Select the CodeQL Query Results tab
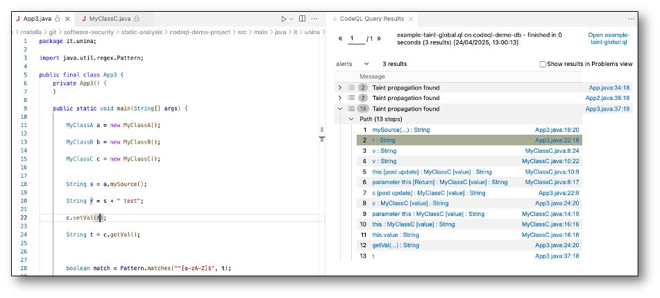660x298 pixels. coord(372,19)
